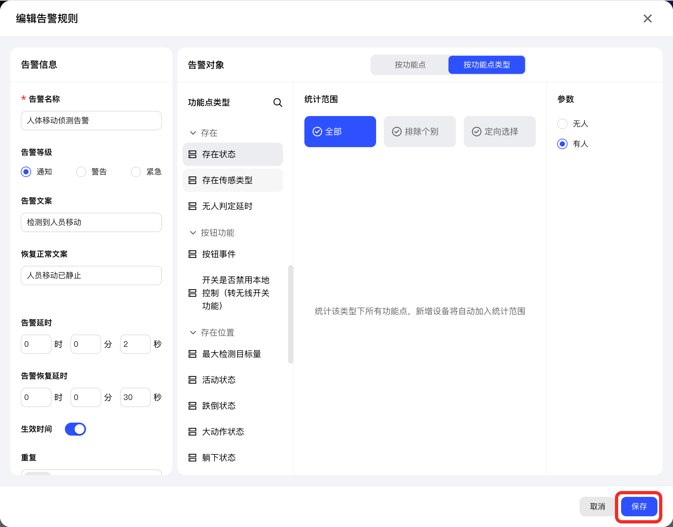673x527 pixels.
Task: Select 无人判定延时 in the function list
Action: (x=233, y=206)
